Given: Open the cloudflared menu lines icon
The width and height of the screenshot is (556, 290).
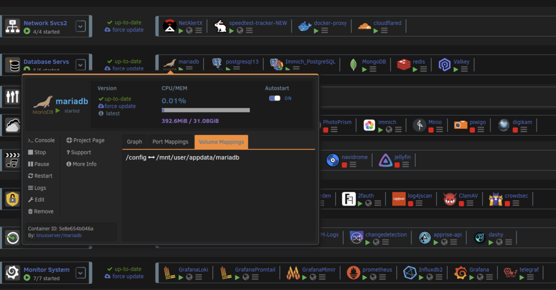Looking at the screenshot, I should (x=384, y=31).
